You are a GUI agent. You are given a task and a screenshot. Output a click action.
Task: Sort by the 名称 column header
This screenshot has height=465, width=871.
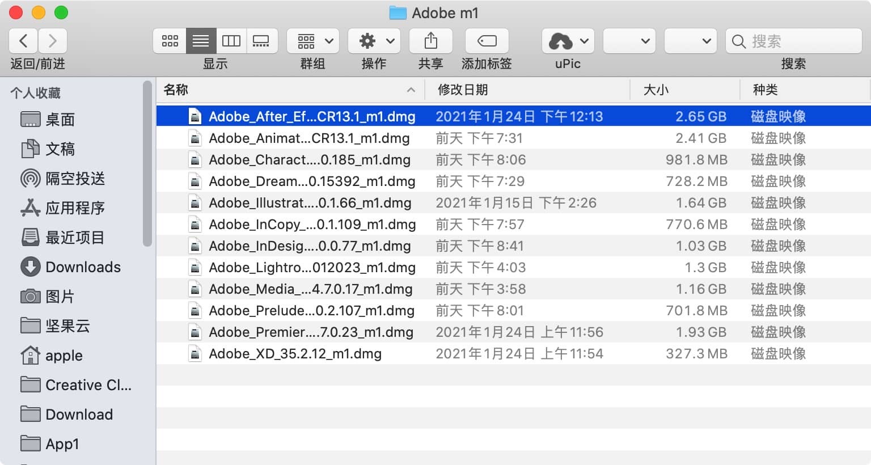(176, 90)
